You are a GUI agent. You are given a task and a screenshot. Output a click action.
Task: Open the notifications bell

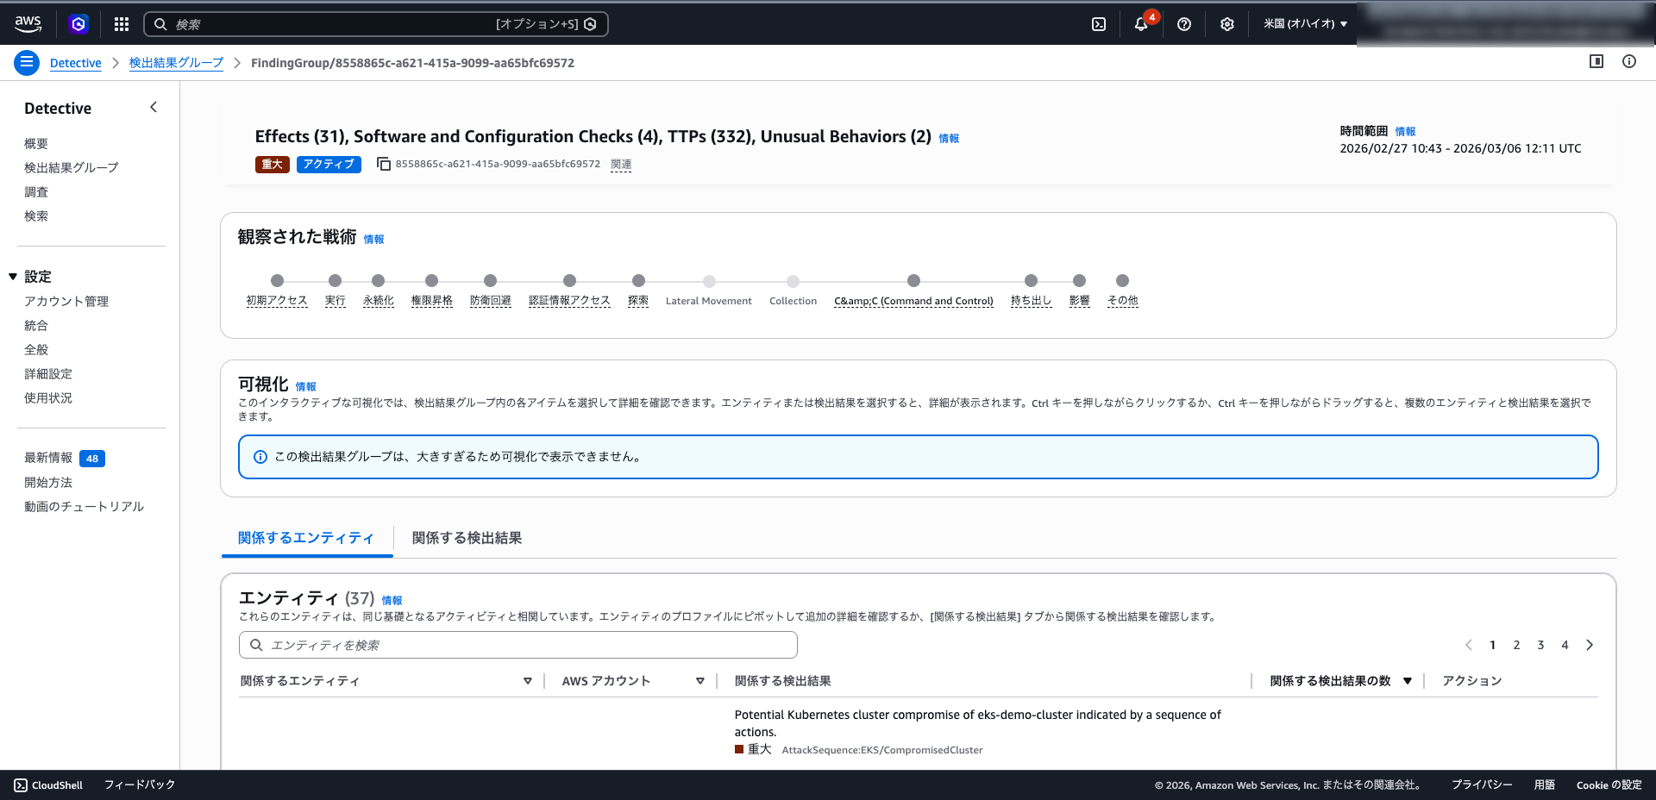click(x=1141, y=24)
